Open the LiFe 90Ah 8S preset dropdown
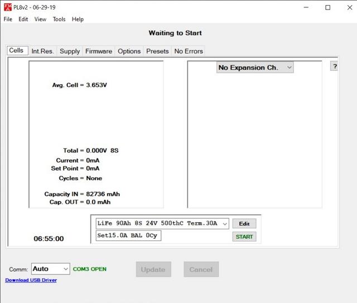 pyautogui.click(x=162, y=224)
